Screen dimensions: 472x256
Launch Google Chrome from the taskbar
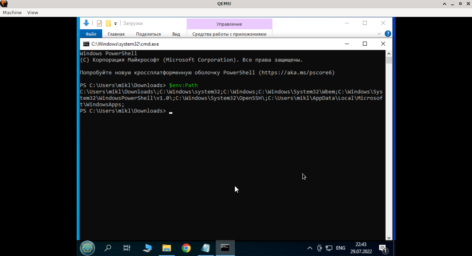(186, 248)
